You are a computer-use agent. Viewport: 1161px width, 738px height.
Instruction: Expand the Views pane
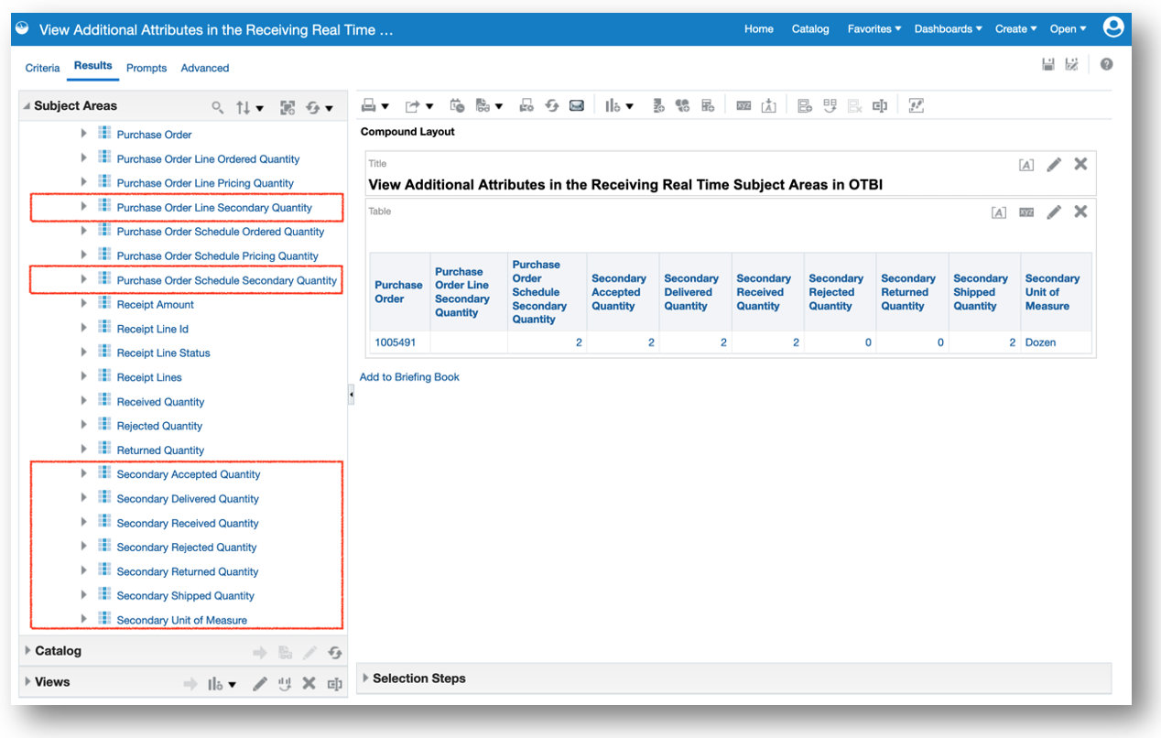click(27, 682)
